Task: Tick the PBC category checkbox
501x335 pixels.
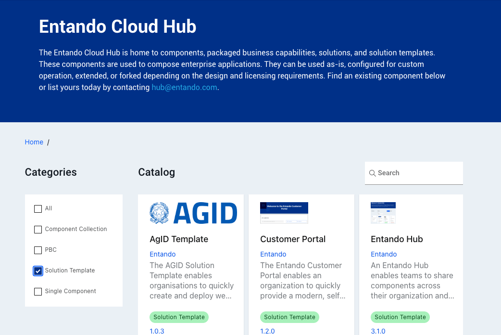Action: click(x=38, y=250)
